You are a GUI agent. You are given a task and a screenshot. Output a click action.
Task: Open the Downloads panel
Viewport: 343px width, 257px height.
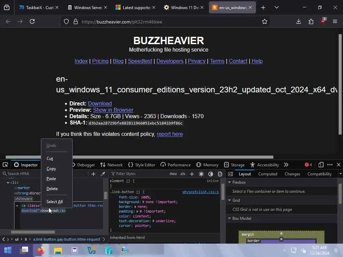[298, 21]
